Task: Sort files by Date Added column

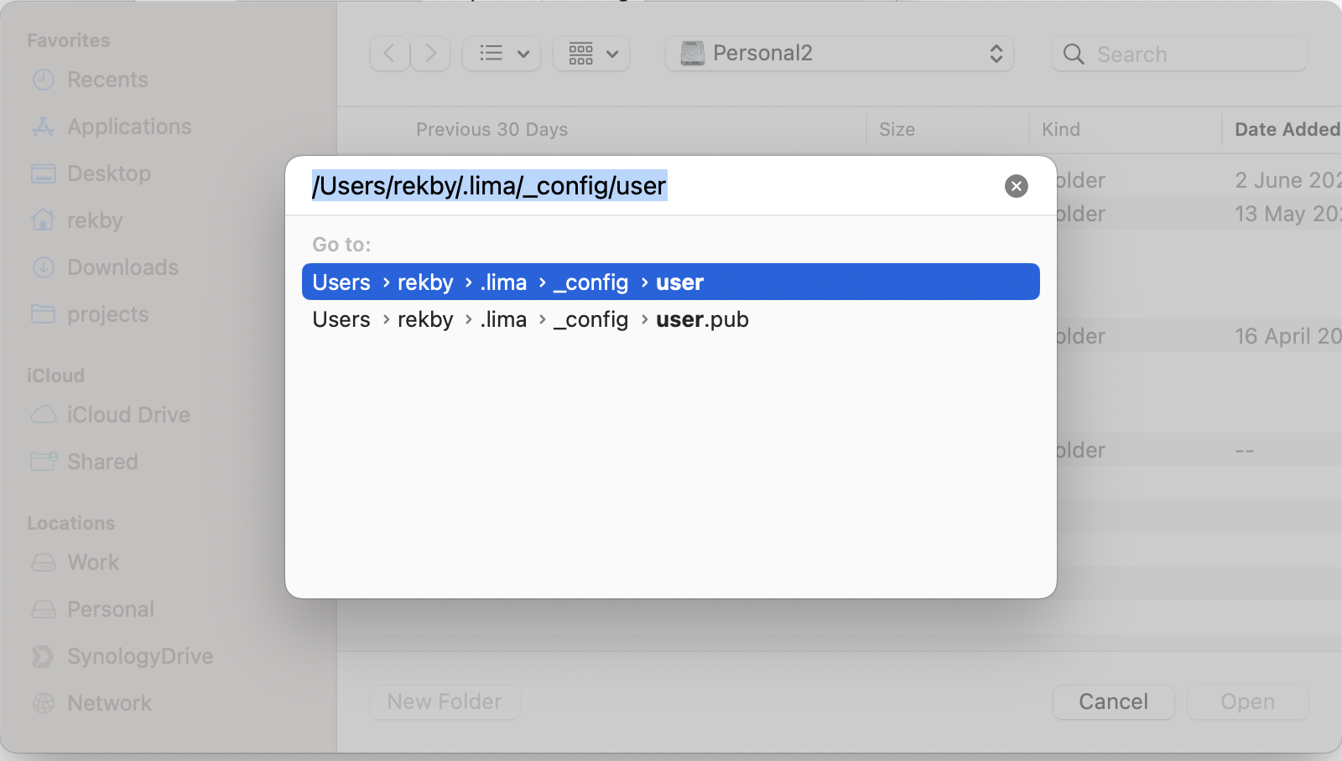Action: pos(1287,129)
